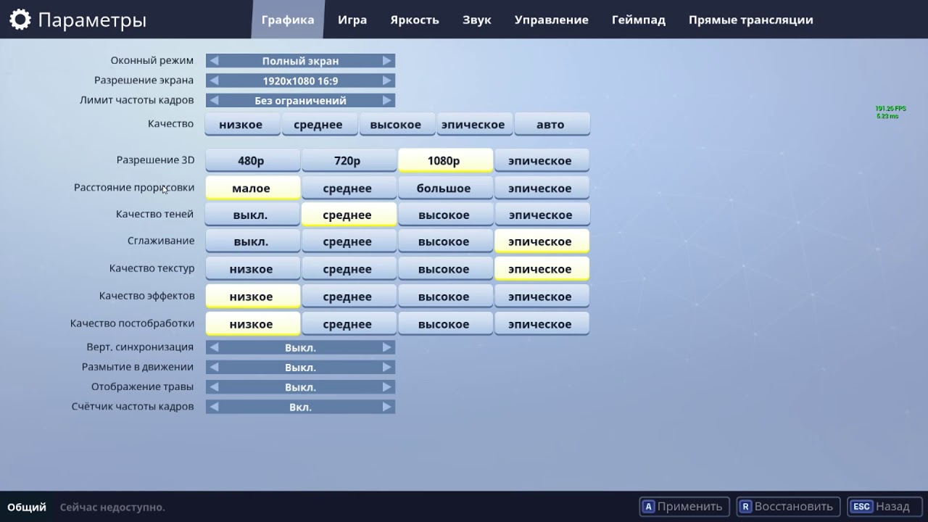Click left arrow for Верт. синхронизация
This screenshot has width=928, height=522.
214,347
